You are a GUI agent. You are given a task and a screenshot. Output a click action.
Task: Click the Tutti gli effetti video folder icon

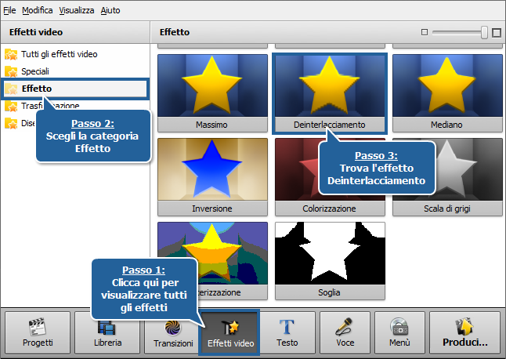click(x=11, y=54)
